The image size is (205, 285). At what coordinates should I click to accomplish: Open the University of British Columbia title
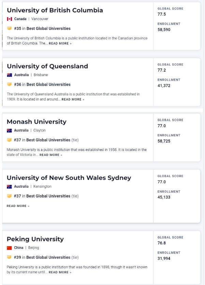55,10
